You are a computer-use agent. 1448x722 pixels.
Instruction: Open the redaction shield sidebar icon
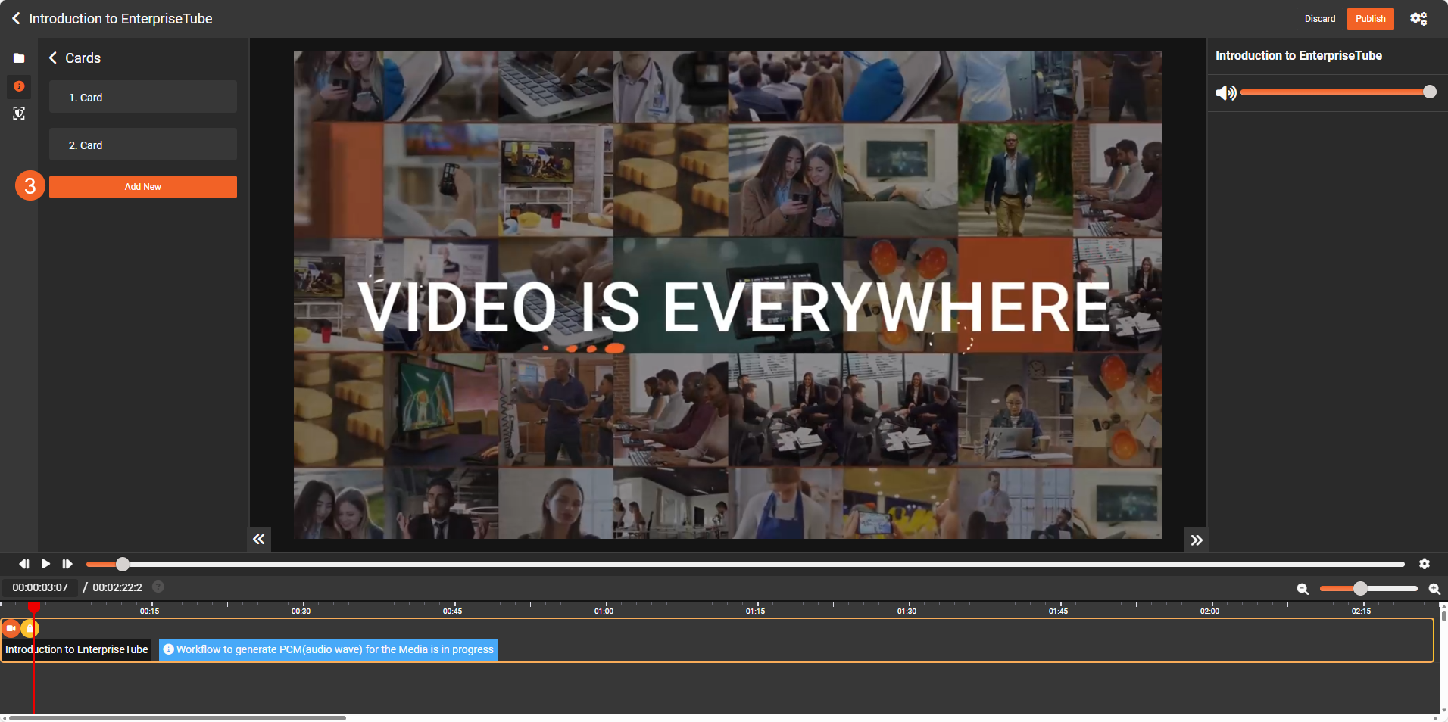coord(19,114)
